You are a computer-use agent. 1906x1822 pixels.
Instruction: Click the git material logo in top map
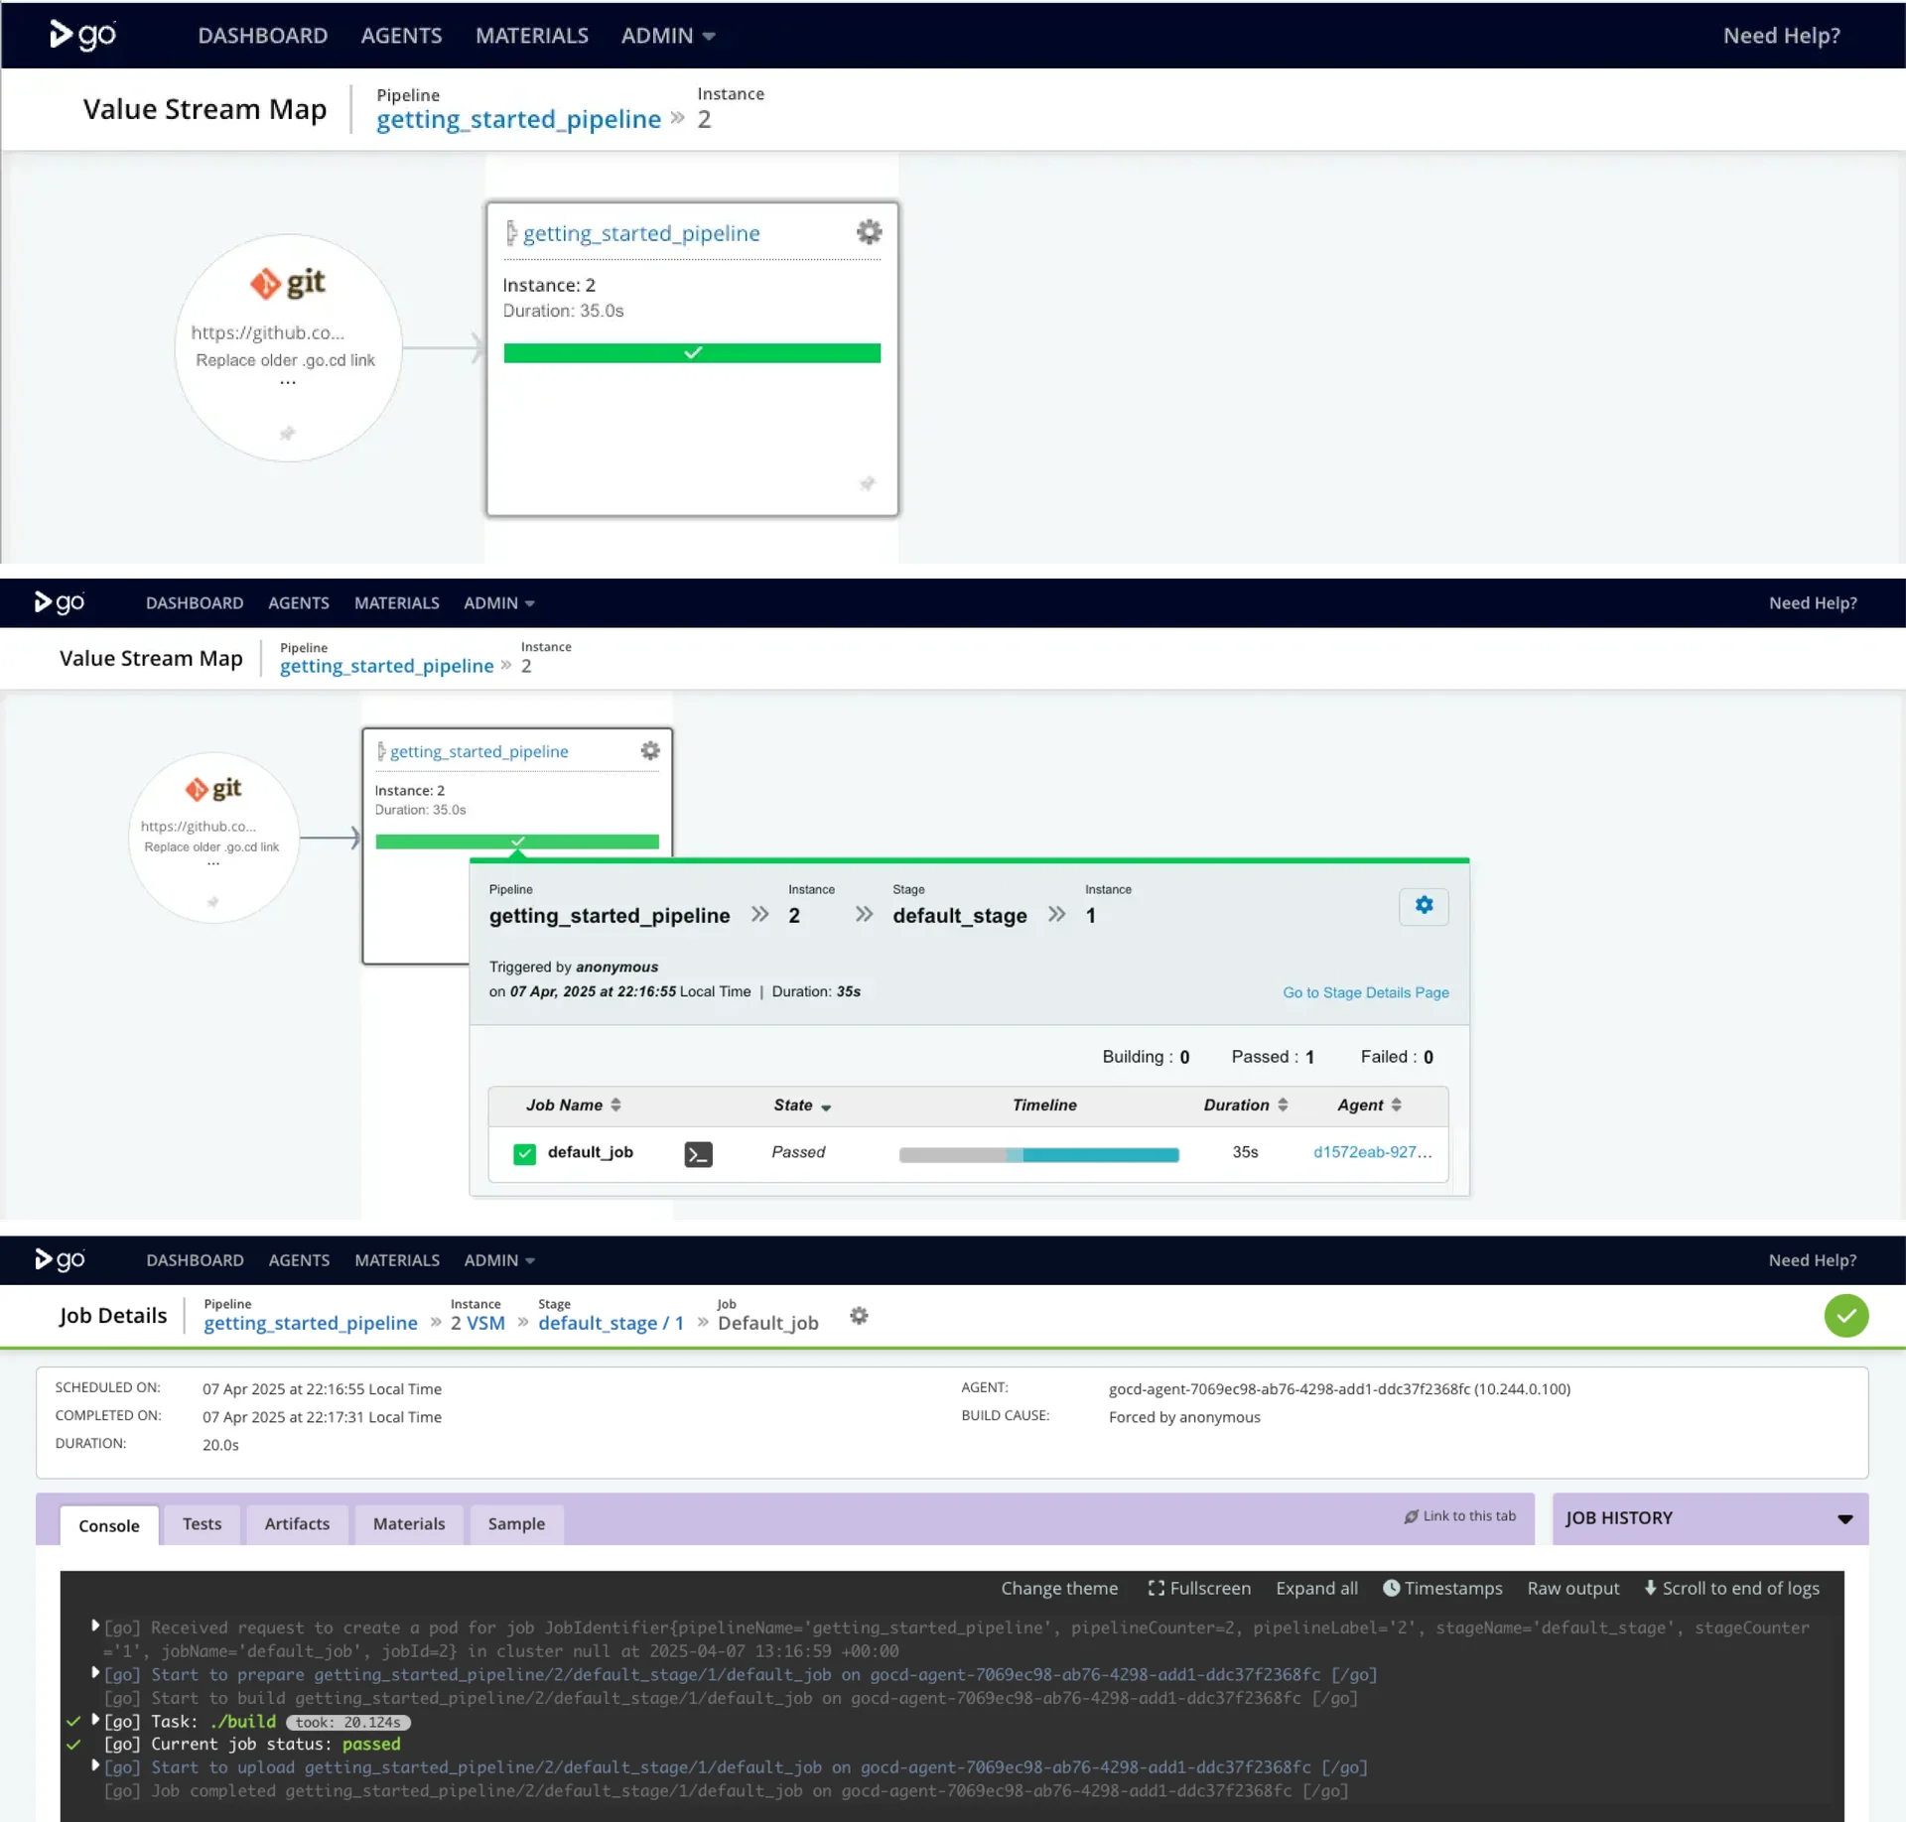click(x=288, y=283)
